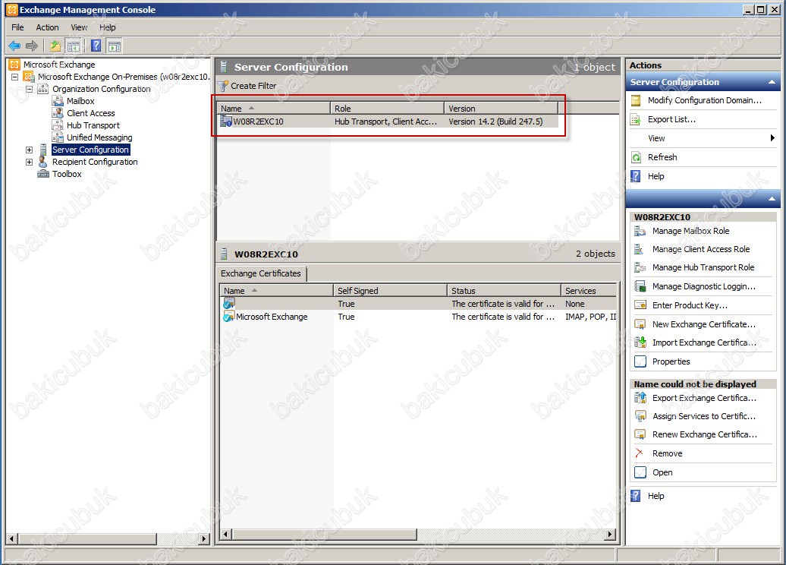The width and height of the screenshot is (786, 565).
Task: Select Unified Messaging in the console tree
Action: [99, 137]
